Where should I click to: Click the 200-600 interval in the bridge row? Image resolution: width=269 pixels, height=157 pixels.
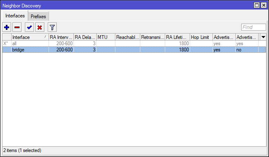[64, 50]
